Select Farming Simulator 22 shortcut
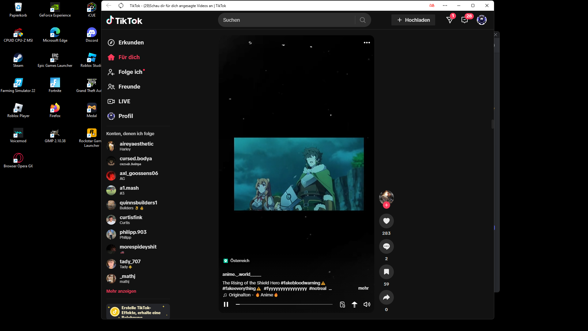This screenshot has width=588, height=331. (18, 85)
